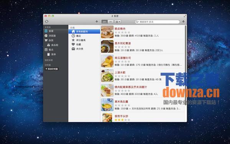Open 食品柜 under the groceries section
The width and height of the screenshot is (230, 144).
(56, 45)
